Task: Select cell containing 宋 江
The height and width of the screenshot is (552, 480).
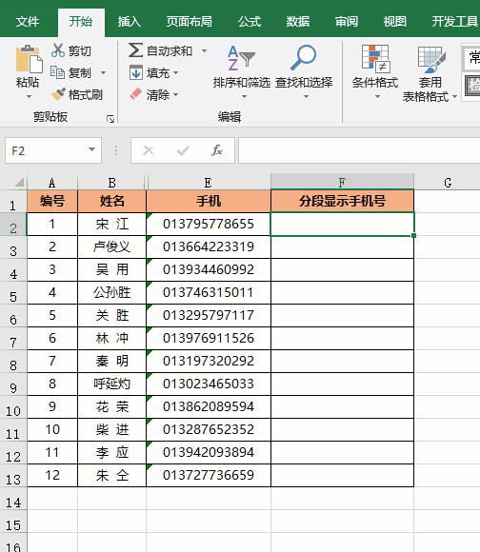Action: pos(111,224)
